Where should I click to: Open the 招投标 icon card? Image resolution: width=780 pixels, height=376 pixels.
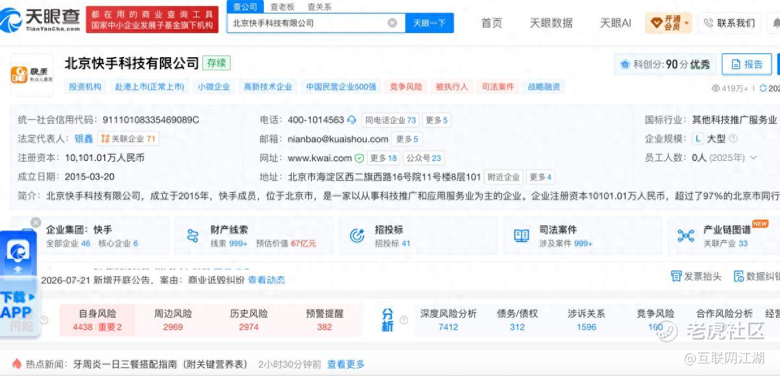coord(357,236)
